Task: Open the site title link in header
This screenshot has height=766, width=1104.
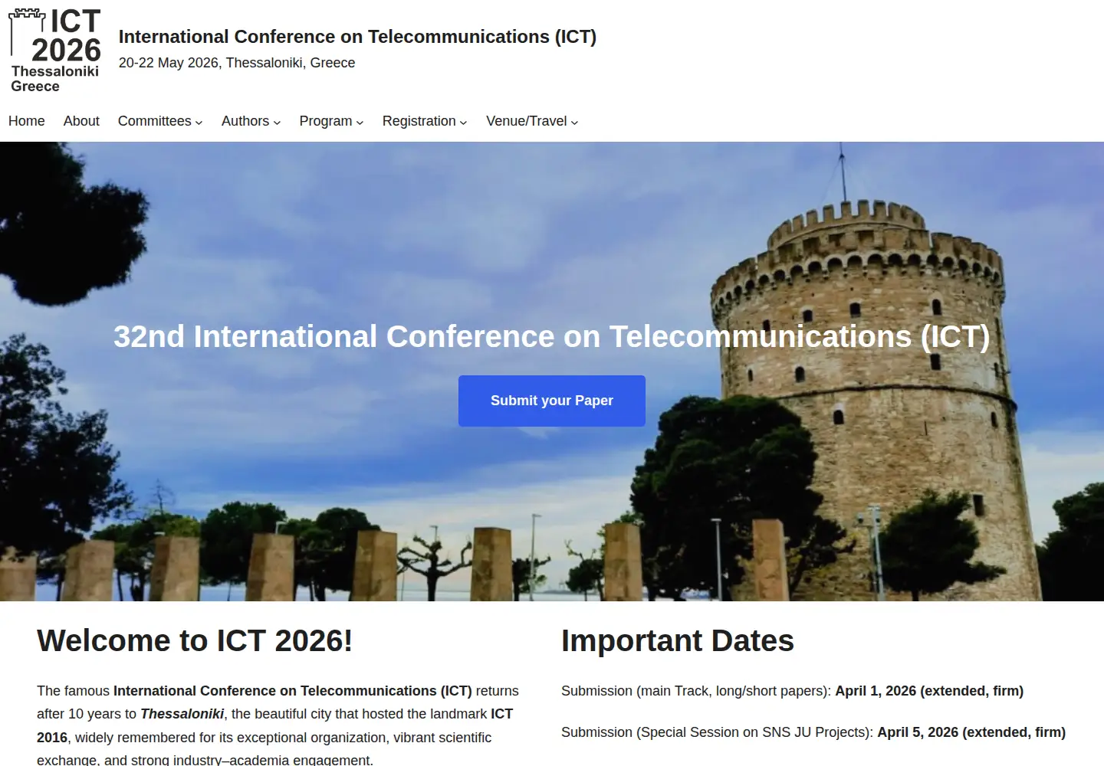Action: click(x=357, y=37)
